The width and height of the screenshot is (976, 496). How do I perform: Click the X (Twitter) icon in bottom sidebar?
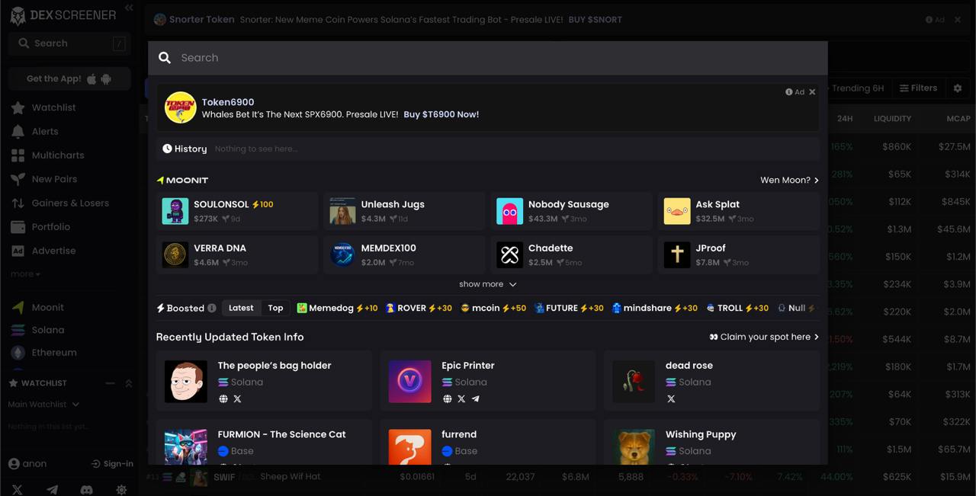point(17,490)
